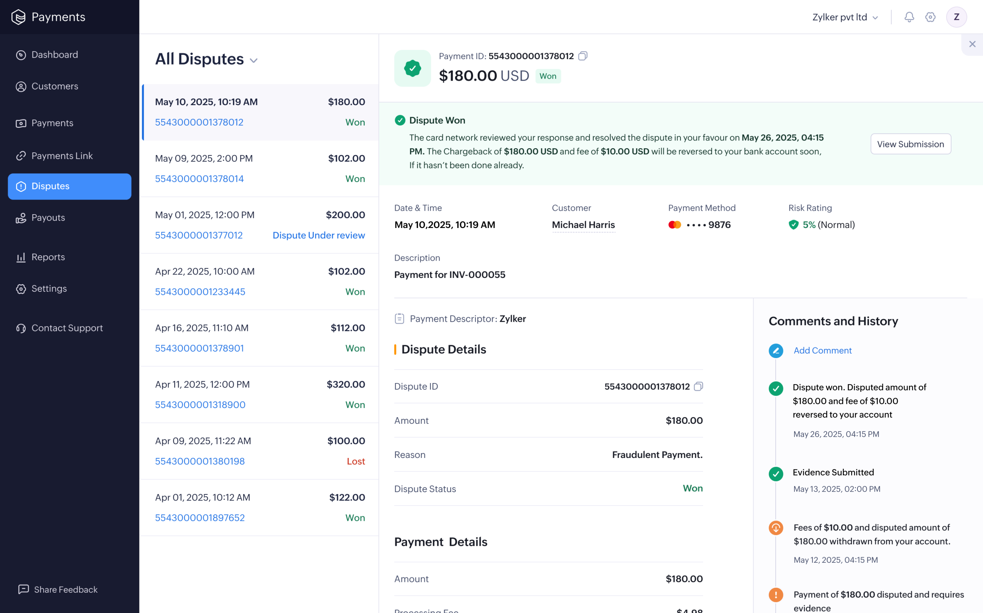Open customer Michael Harris link

click(x=583, y=225)
